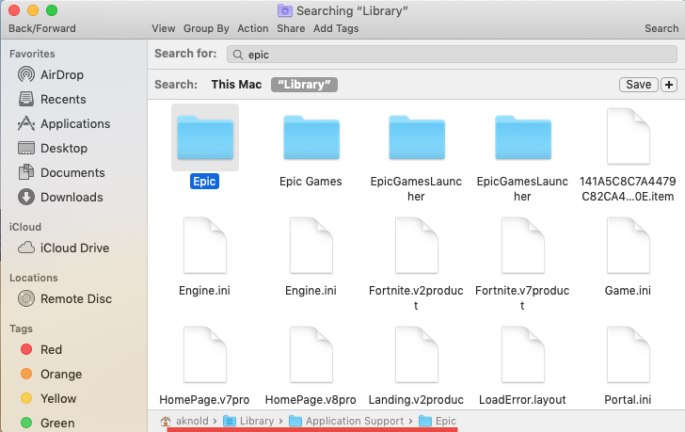Open Downloads in the sidebar
Image resolution: width=685 pixels, height=432 pixels.
[x=60, y=197]
